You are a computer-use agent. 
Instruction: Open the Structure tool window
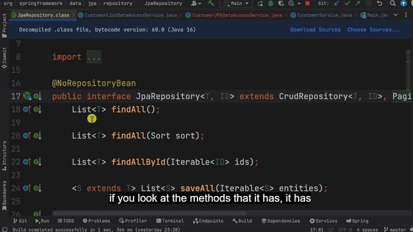pos(5,156)
